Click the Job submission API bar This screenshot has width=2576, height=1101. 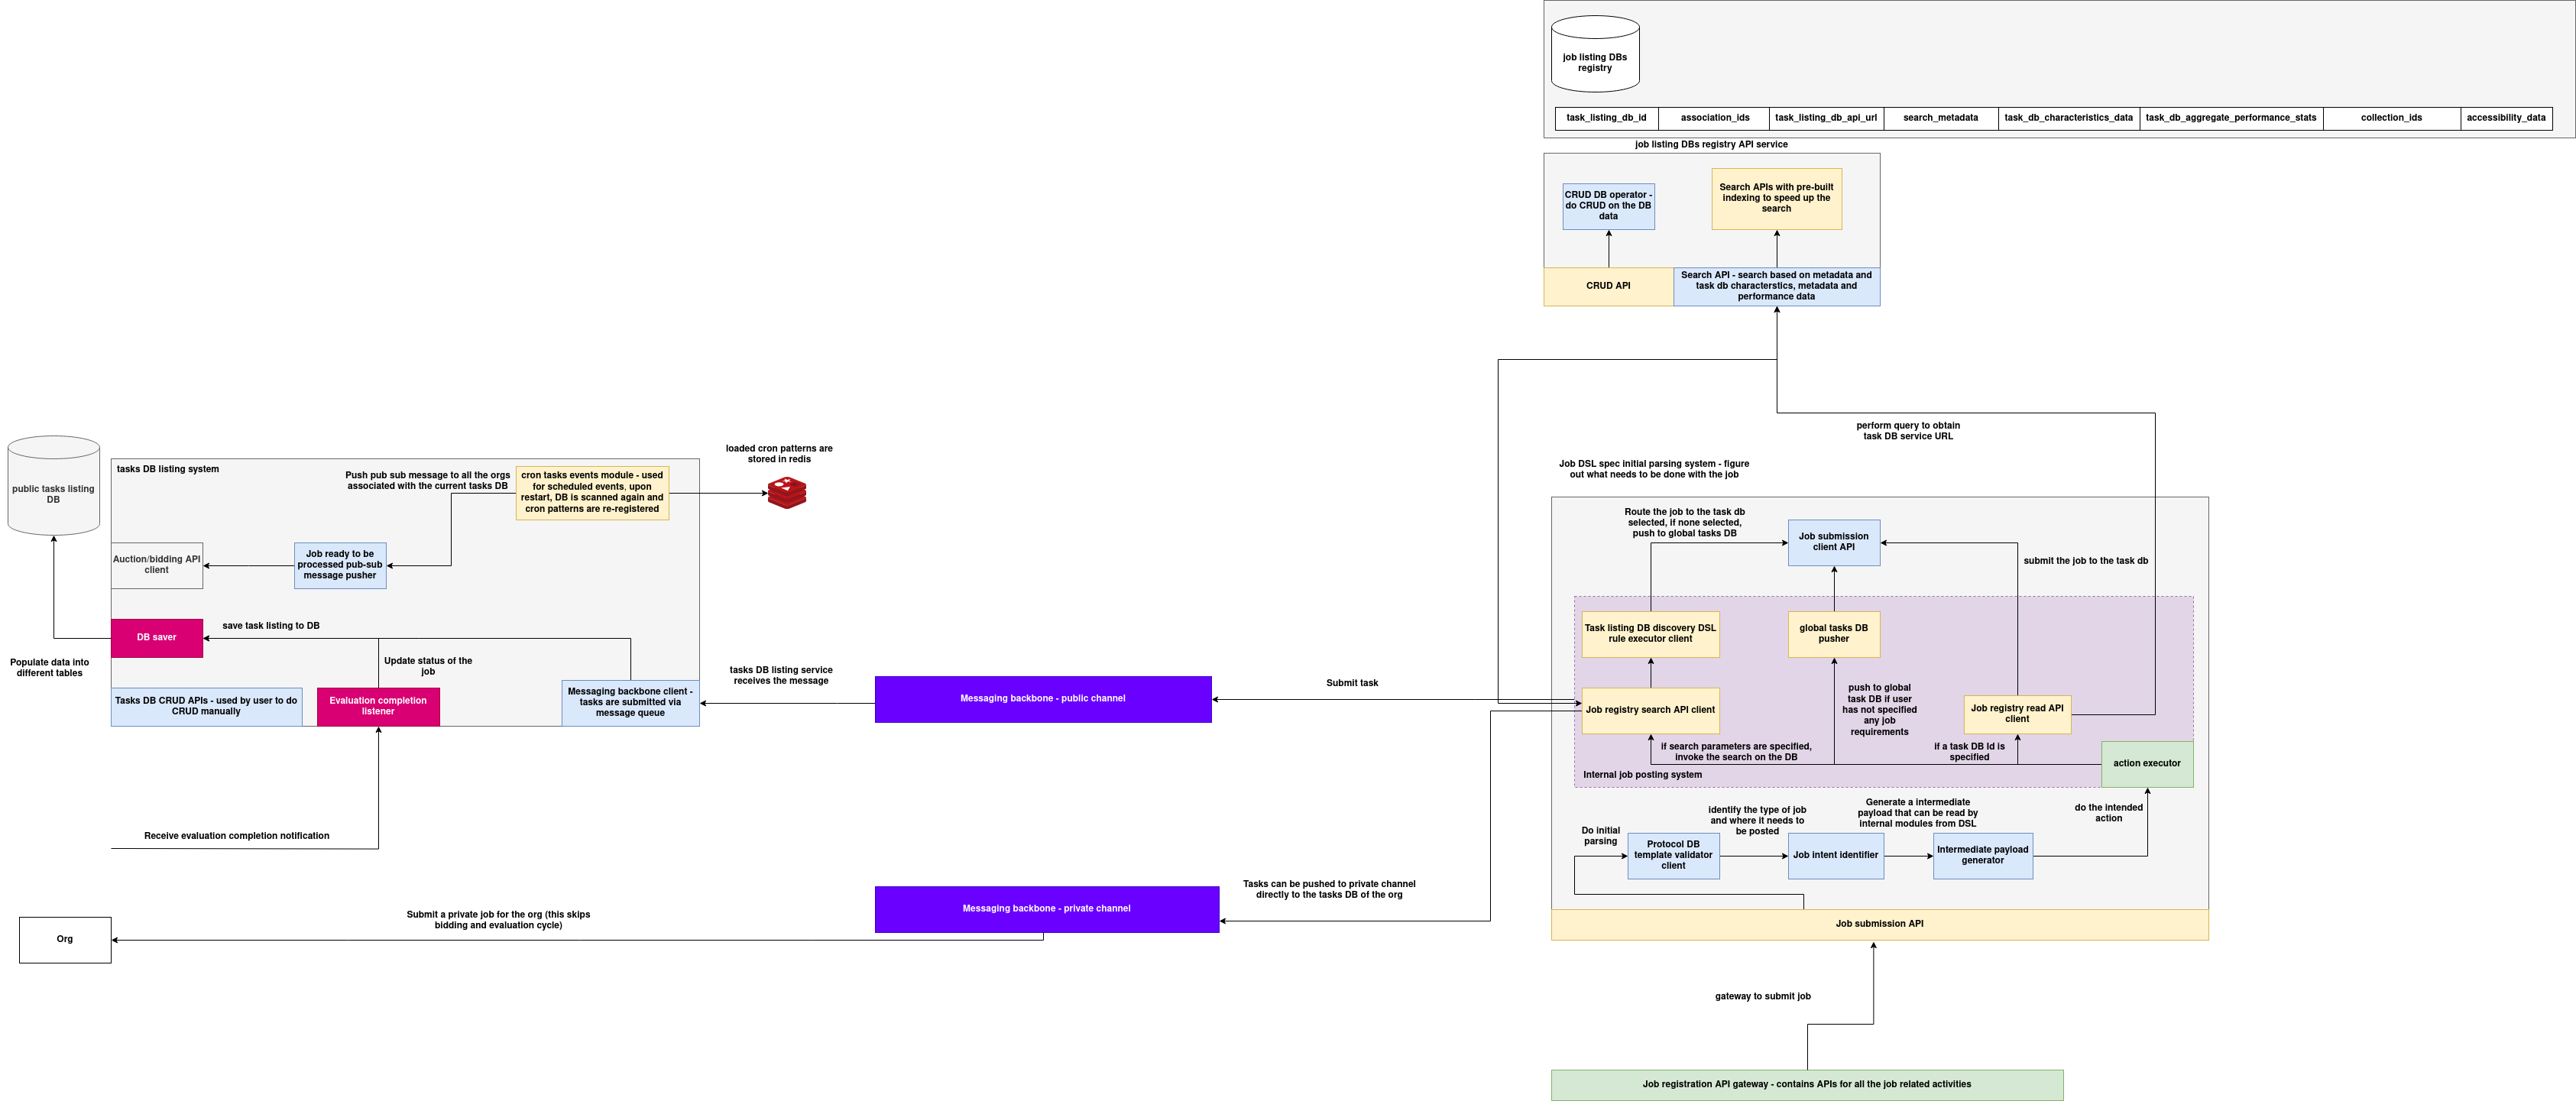[1879, 924]
